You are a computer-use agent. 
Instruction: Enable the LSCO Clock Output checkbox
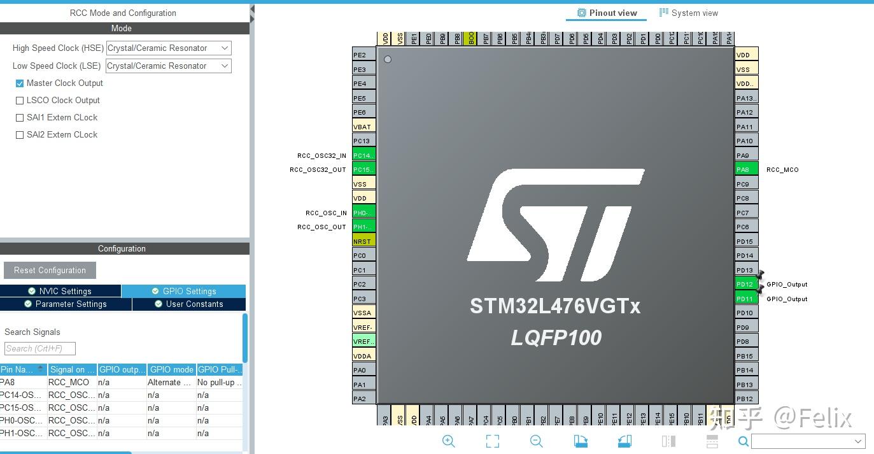[20, 100]
